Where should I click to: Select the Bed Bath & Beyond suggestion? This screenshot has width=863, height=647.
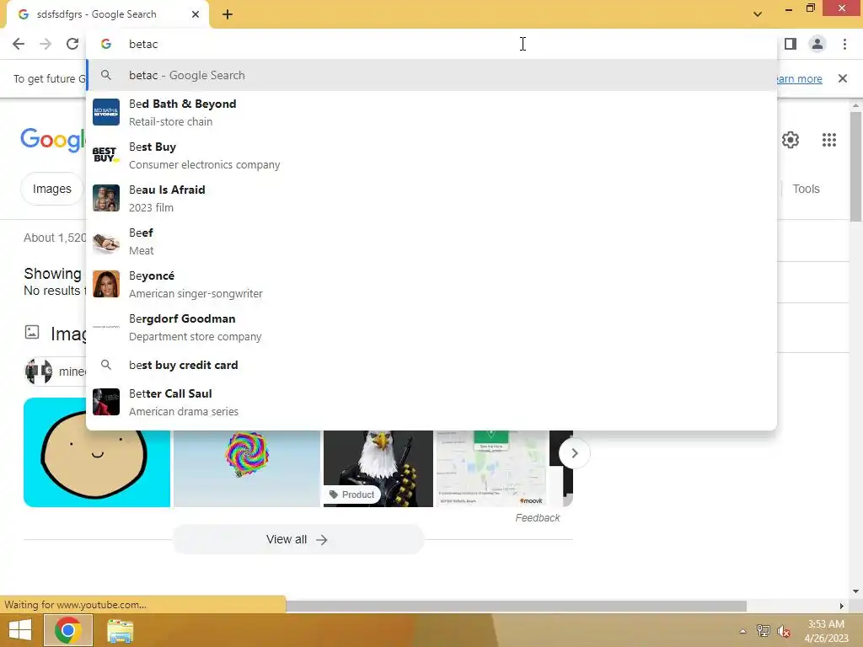click(431, 112)
